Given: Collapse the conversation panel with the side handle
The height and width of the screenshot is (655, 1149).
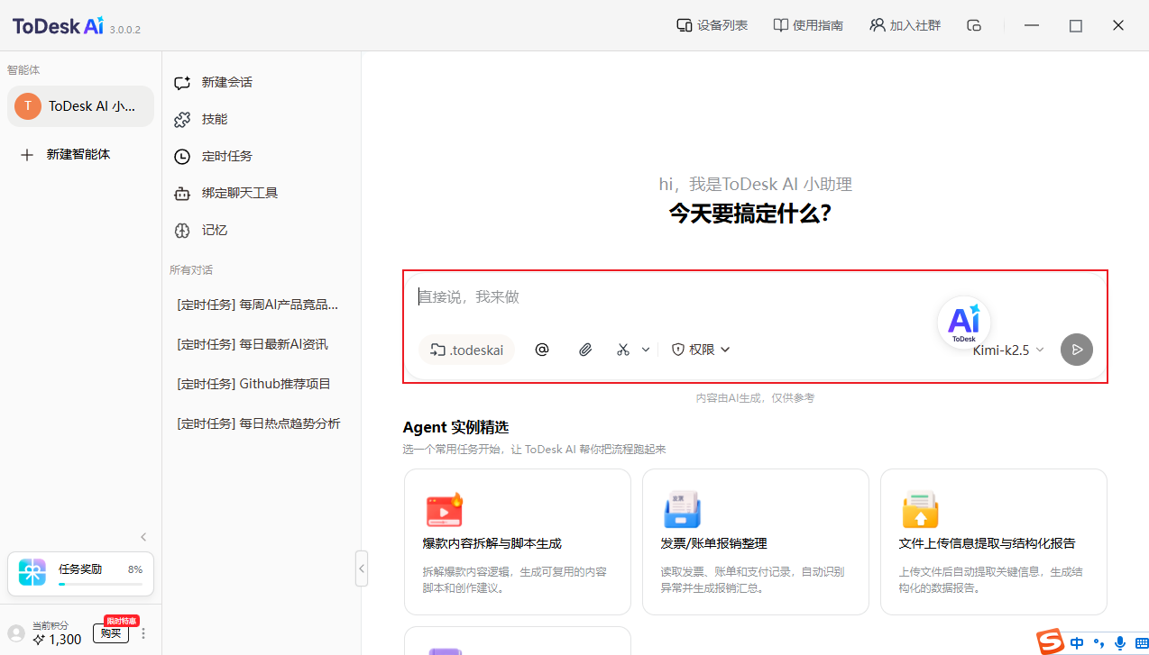Looking at the screenshot, I should pyautogui.click(x=362, y=569).
